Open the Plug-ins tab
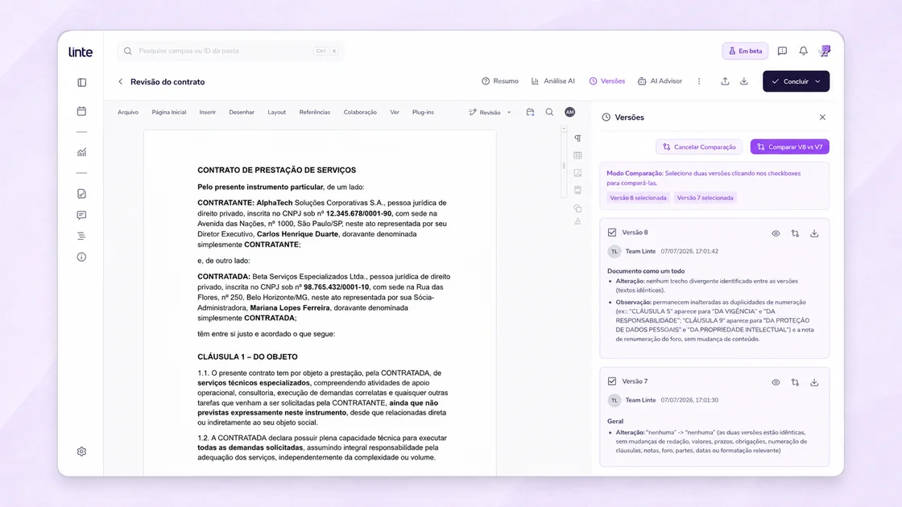 [x=423, y=112]
